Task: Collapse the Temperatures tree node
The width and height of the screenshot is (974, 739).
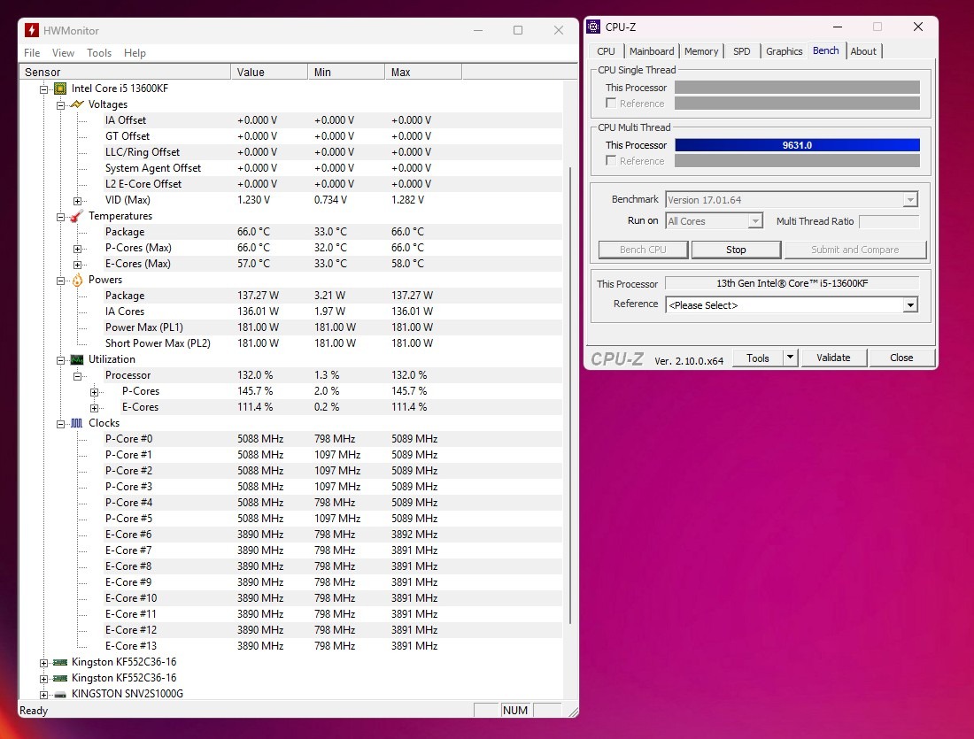Action: tap(61, 217)
